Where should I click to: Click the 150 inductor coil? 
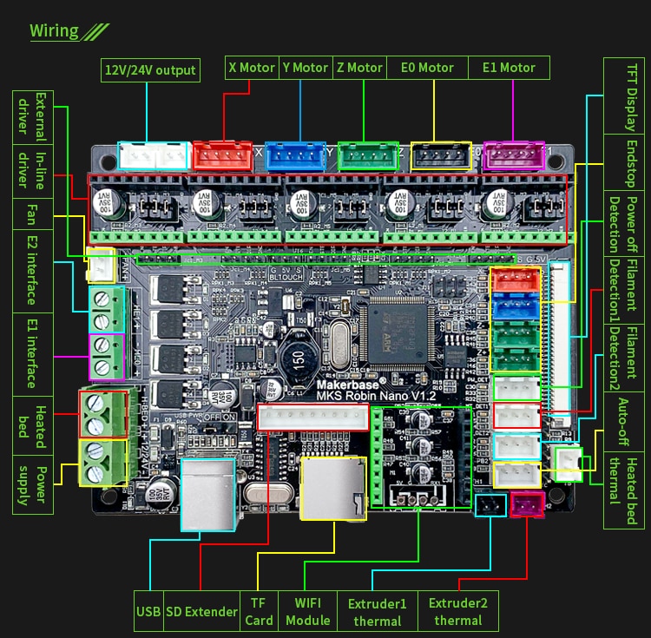tap(299, 357)
